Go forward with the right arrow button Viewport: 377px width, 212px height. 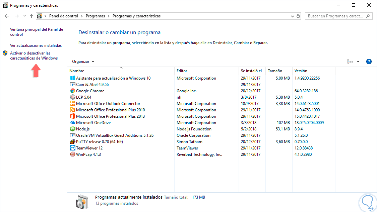[17, 16]
